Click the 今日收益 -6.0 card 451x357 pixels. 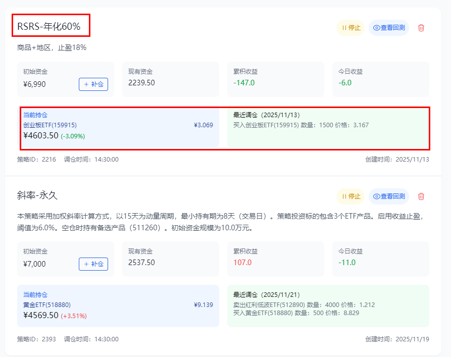[380, 79]
